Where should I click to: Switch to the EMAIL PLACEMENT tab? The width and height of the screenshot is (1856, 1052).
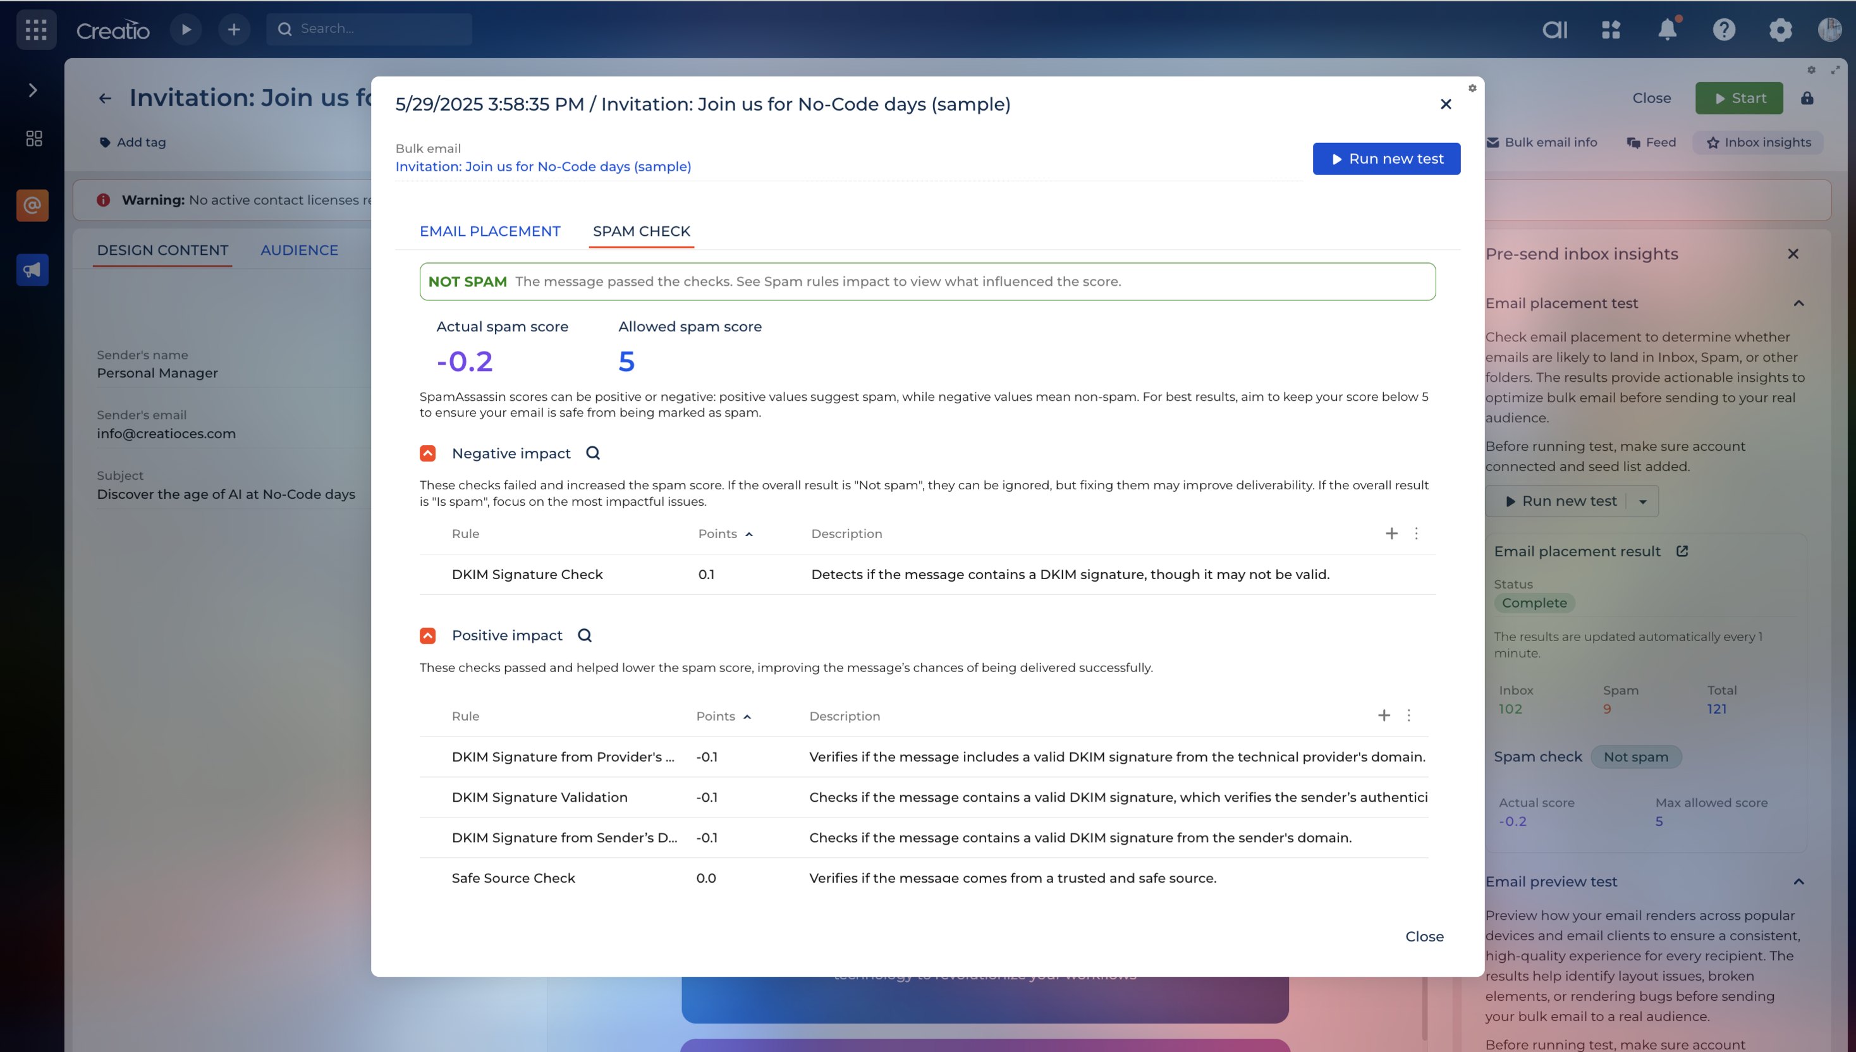(x=490, y=231)
